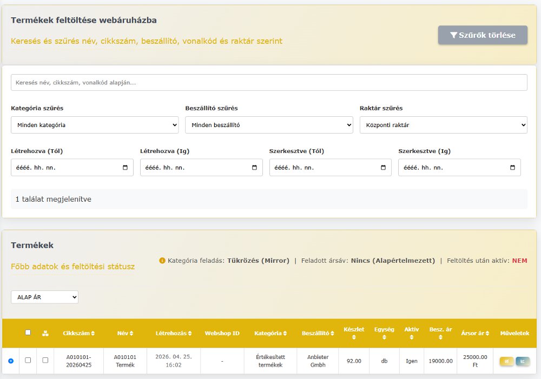541x379 pixels.
Task: Tick the select-all checkbox in table header
Action: point(28,333)
